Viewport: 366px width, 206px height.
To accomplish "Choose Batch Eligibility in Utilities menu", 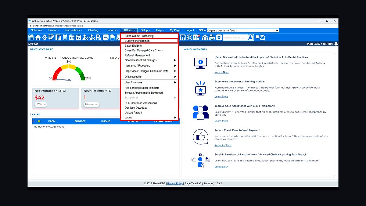I will point(133,46).
